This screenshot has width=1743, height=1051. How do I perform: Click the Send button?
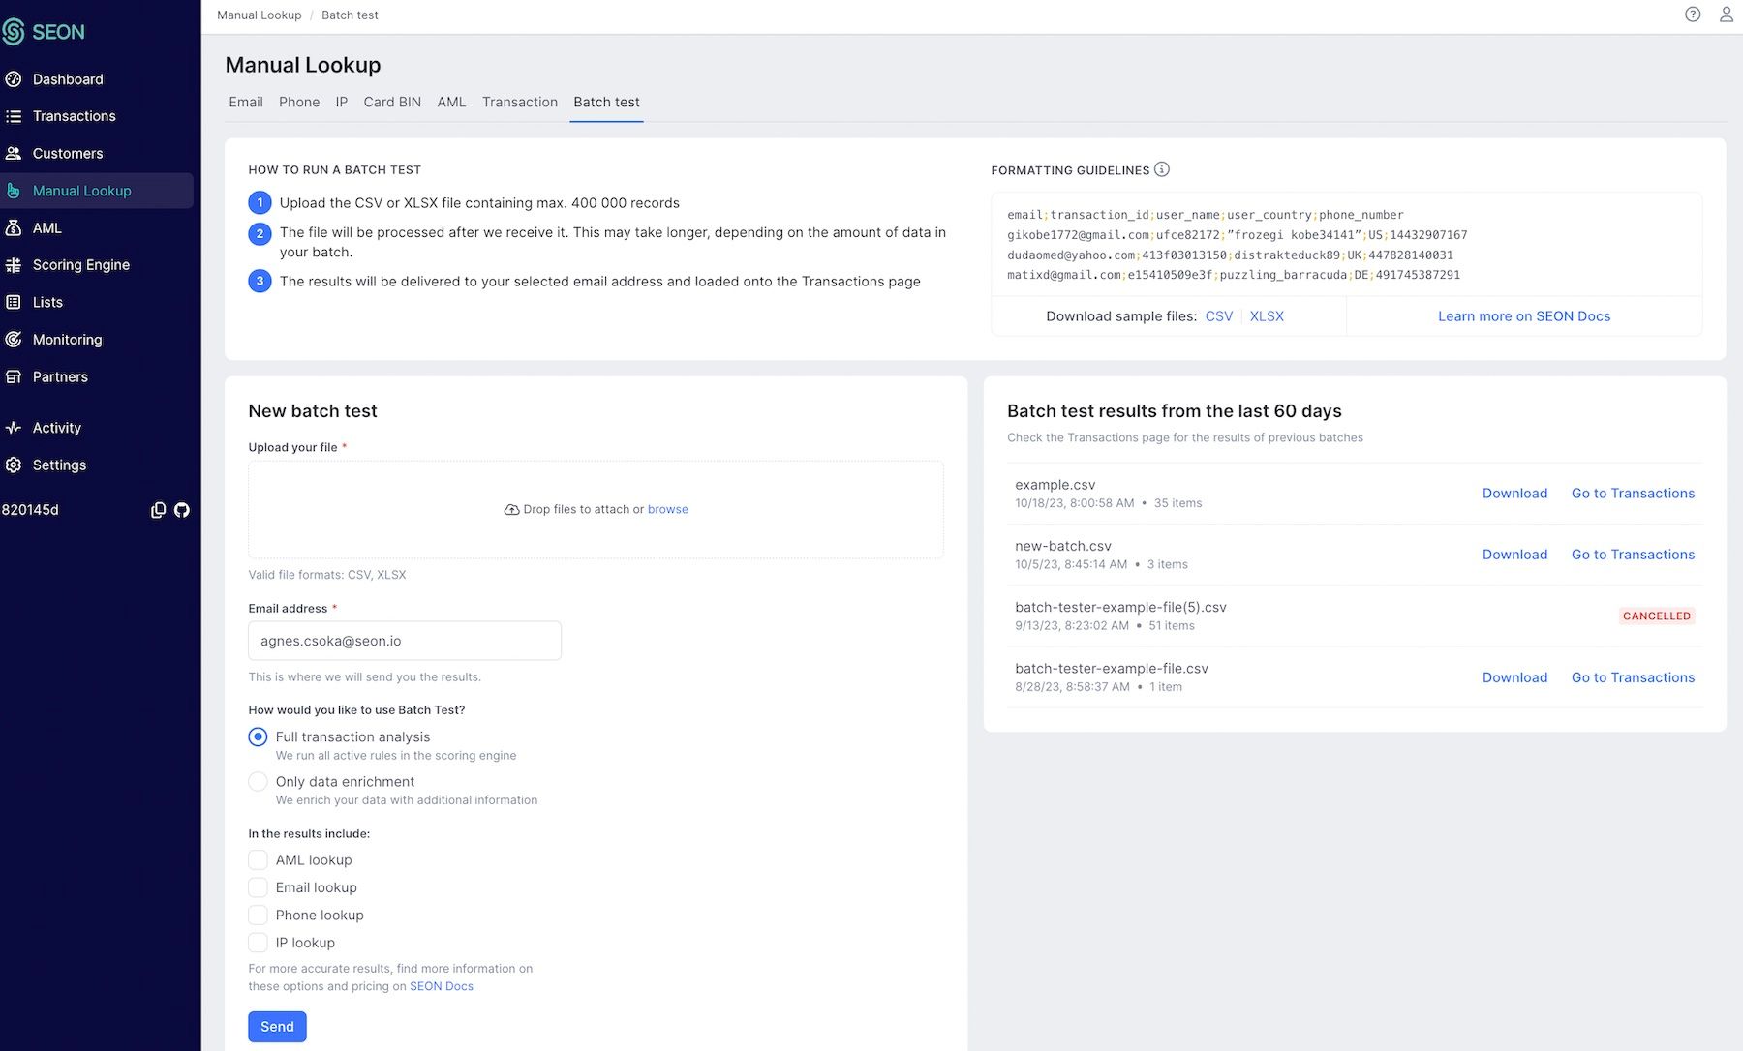click(277, 1027)
